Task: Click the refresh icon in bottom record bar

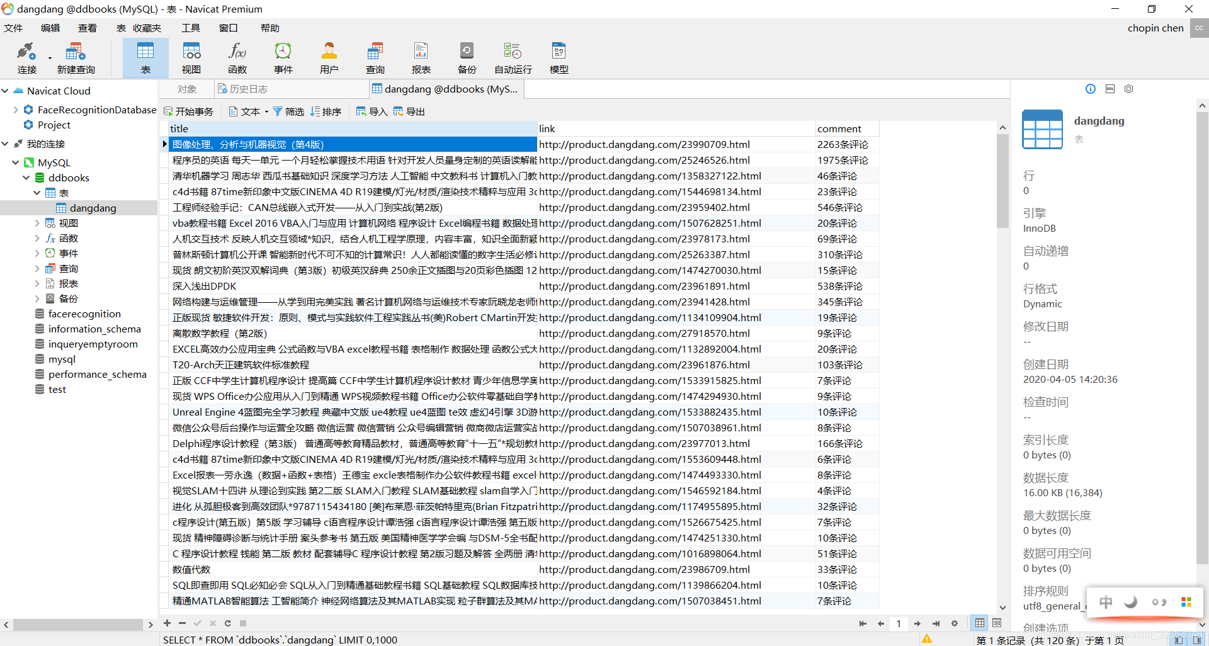Action: [x=227, y=623]
